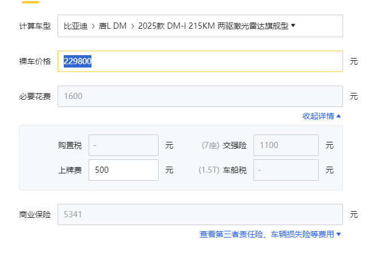Click the 购置税 input box

click(123, 145)
